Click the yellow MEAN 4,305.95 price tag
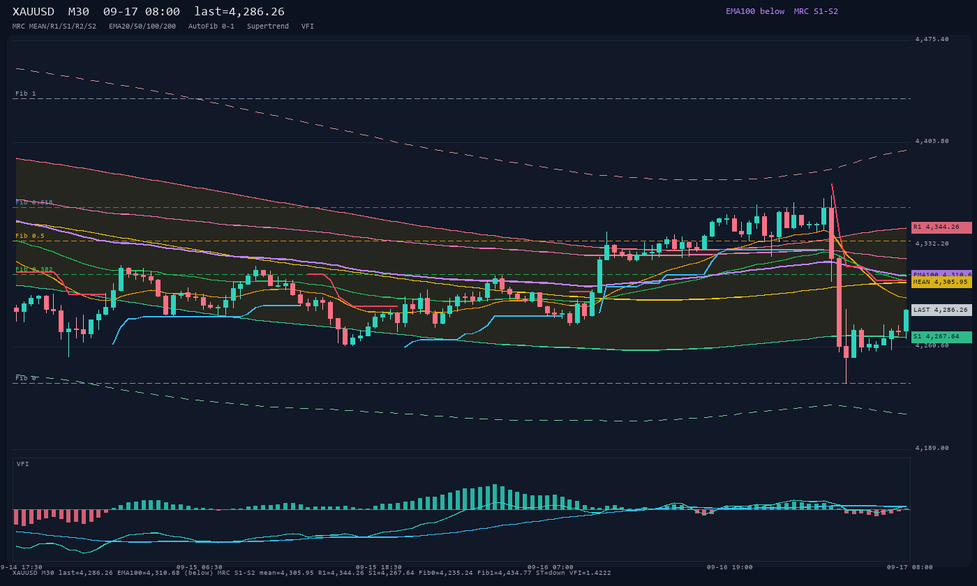Image resolution: width=977 pixels, height=586 pixels. 941,282
